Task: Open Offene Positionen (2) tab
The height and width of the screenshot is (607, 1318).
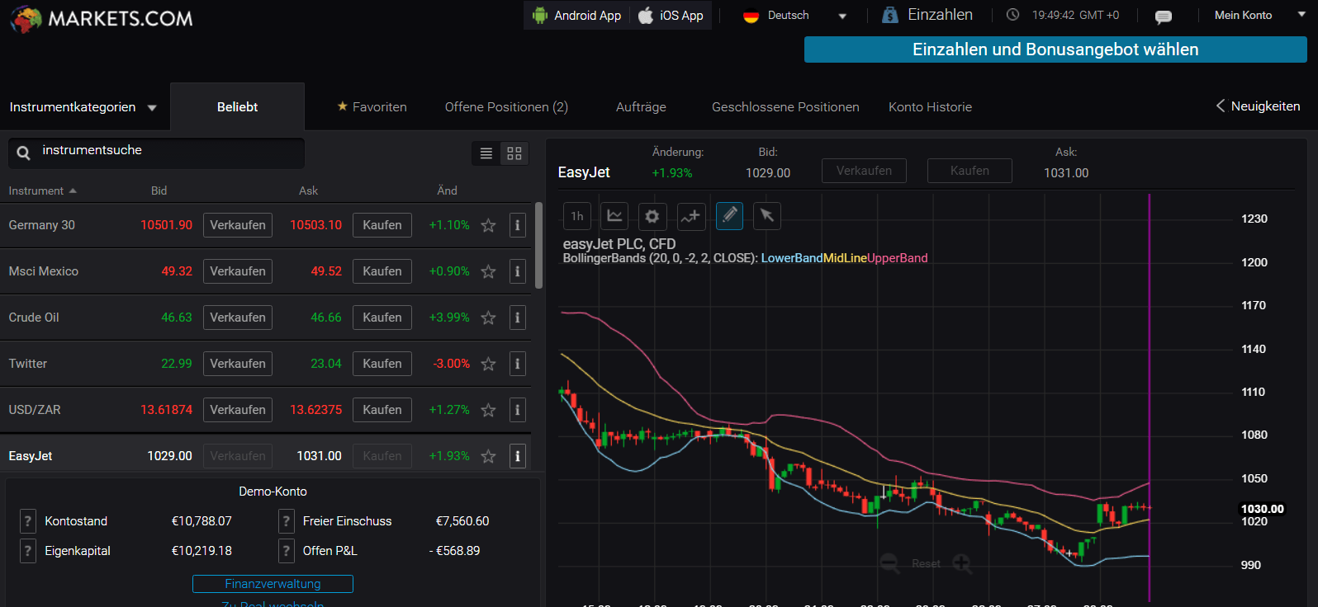Action: coord(506,107)
